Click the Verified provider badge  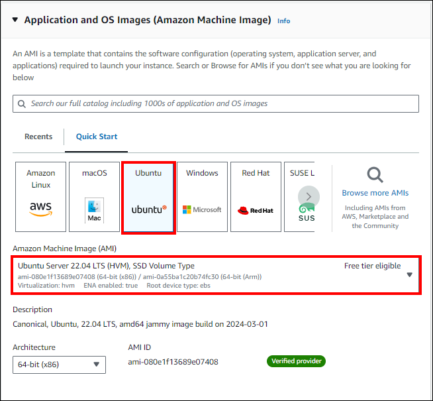click(x=296, y=361)
